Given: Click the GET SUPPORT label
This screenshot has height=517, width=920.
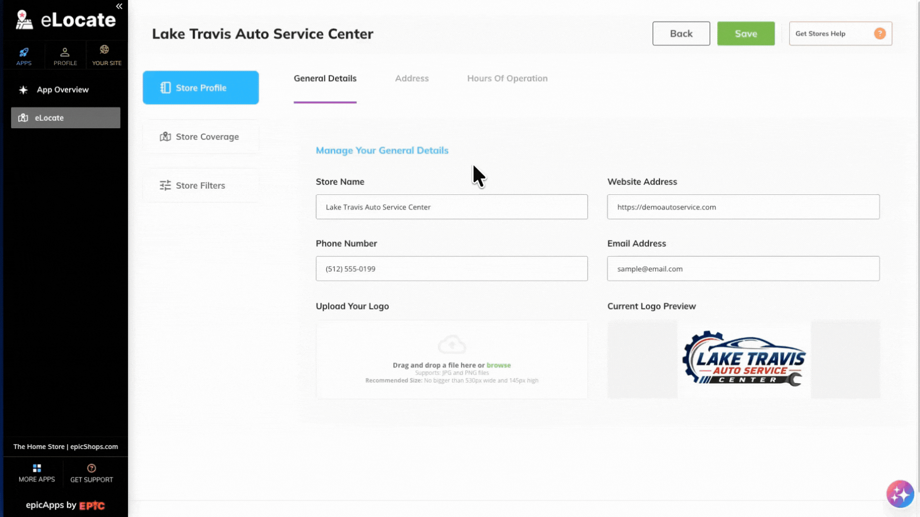Looking at the screenshot, I should click(x=92, y=480).
